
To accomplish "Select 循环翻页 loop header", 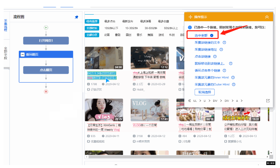I will point(46,55).
